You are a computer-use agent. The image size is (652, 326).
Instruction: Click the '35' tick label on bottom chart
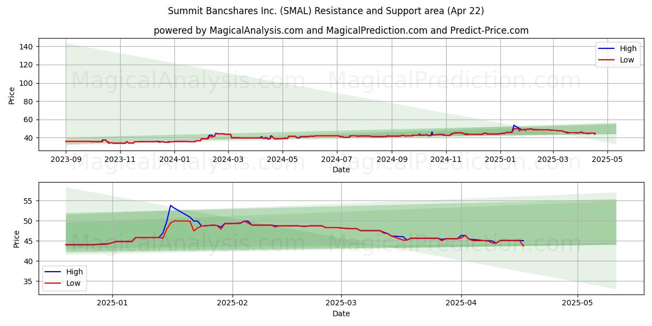click(x=29, y=281)
